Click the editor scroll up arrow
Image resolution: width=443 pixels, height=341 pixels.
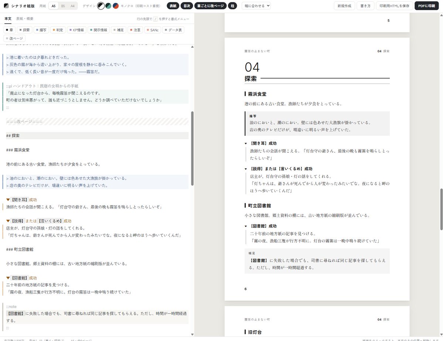tap(192, 47)
